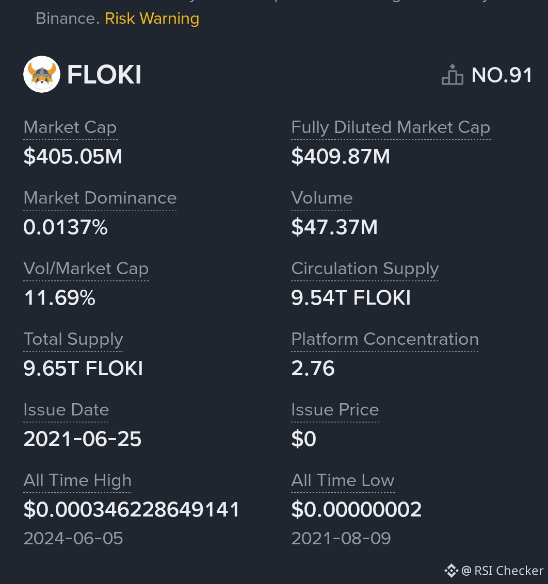This screenshot has height=584, width=548.
Task: Click the FLOKI viking dog logo
Action: [42, 75]
